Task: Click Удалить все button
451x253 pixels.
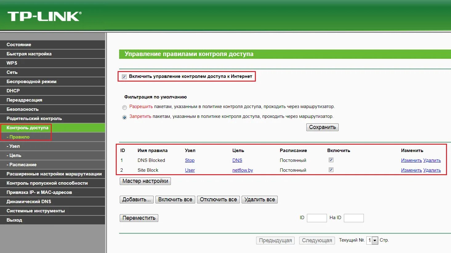Action: coord(260,199)
